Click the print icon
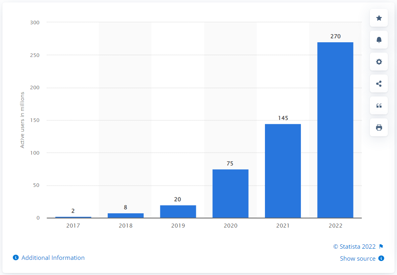This screenshot has width=397, height=275. pyautogui.click(x=379, y=128)
